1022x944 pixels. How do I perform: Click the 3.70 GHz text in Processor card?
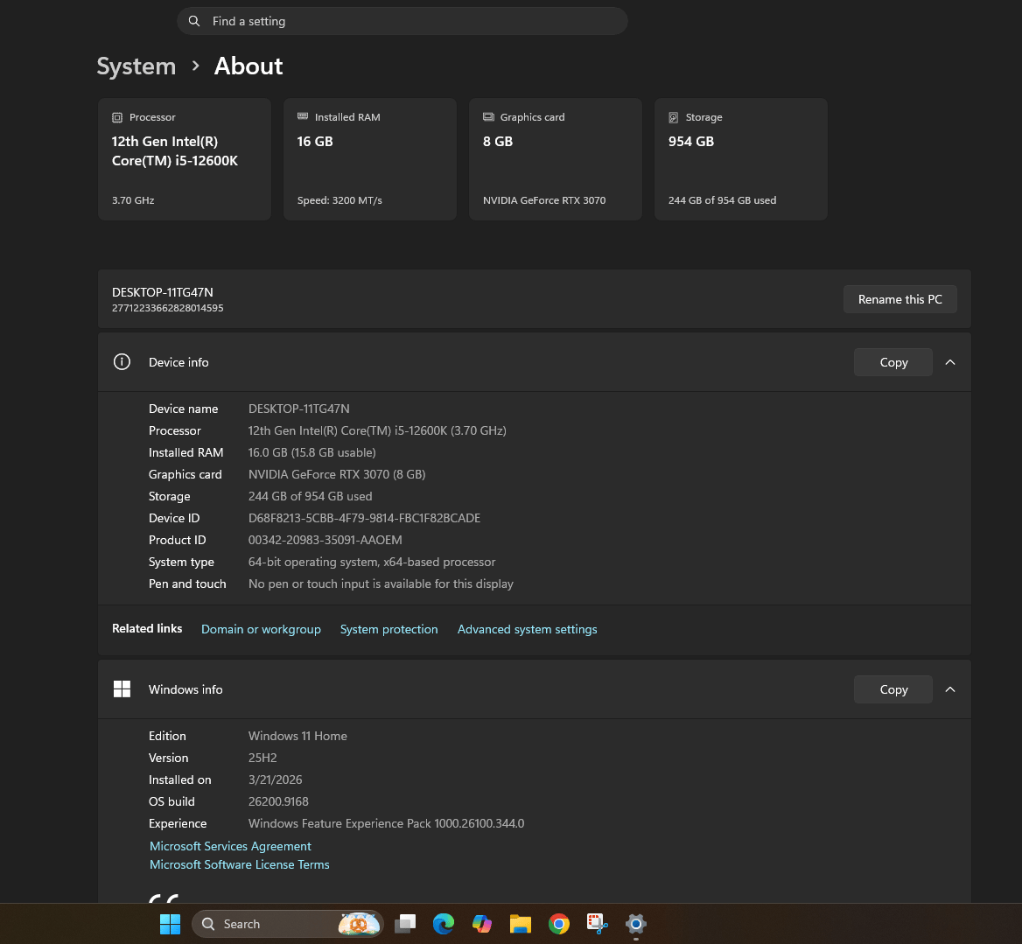133,200
